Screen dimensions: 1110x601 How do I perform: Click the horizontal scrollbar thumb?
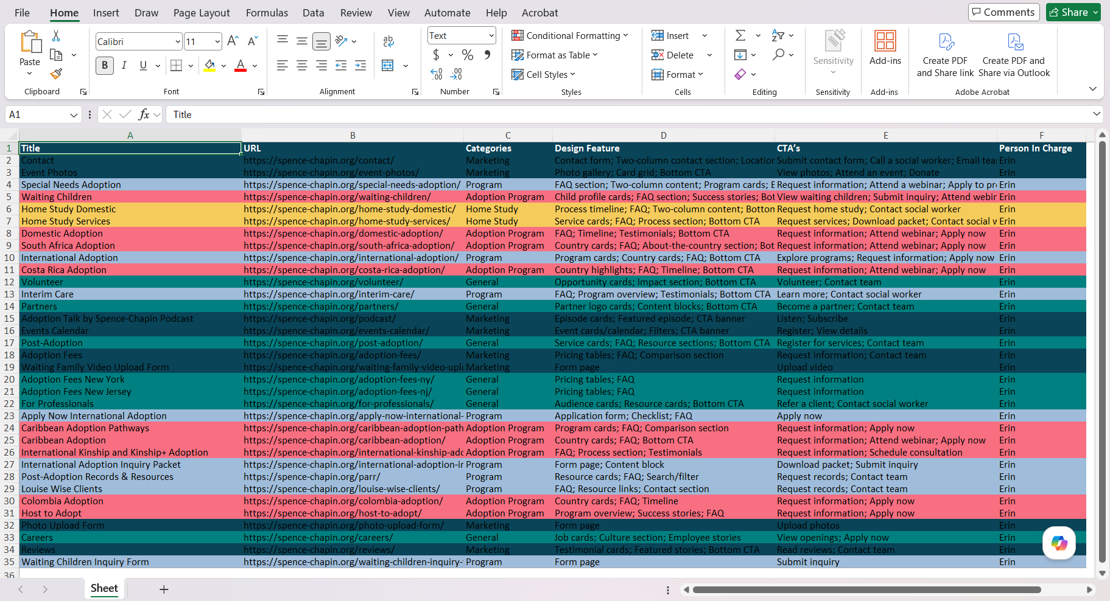pos(866,589)
